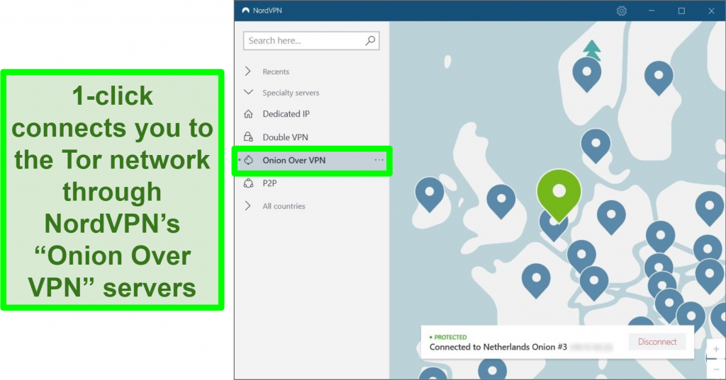Expand the All countries list
The height and width of the screenshot is (380, 726).
[x=248, y=206]
